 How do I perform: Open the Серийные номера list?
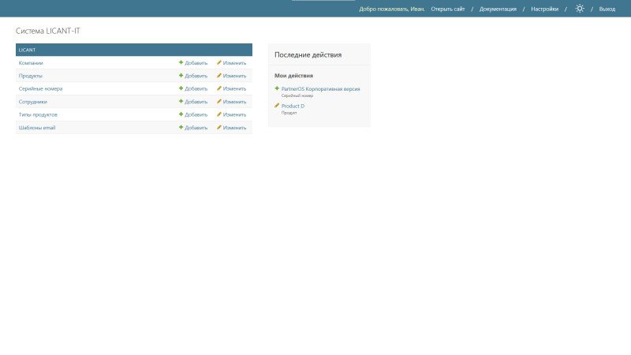click(x=40, y=88)
